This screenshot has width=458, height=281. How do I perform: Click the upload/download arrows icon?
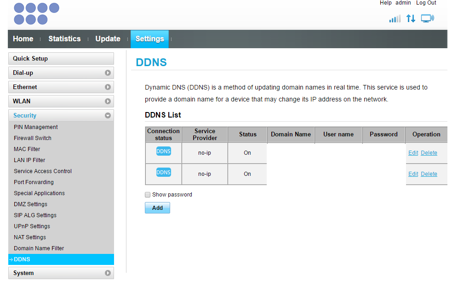coord(411,18)
